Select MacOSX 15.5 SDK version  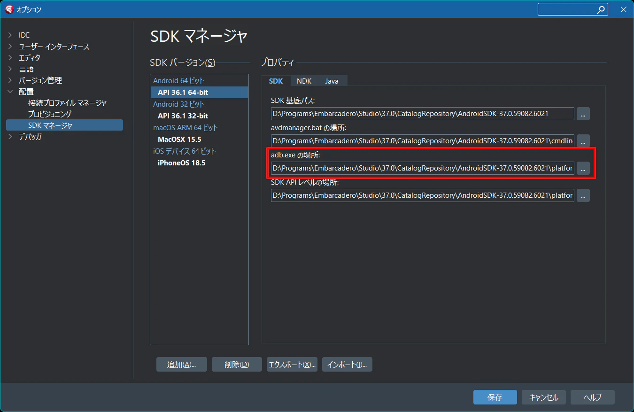pos(199,139)
